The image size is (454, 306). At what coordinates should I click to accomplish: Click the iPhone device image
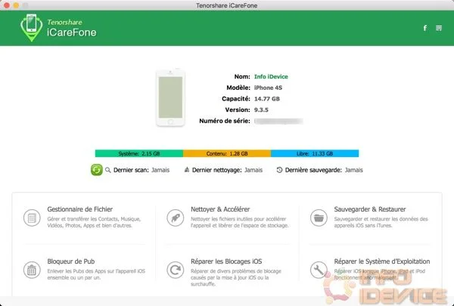(x=170, y=98)
